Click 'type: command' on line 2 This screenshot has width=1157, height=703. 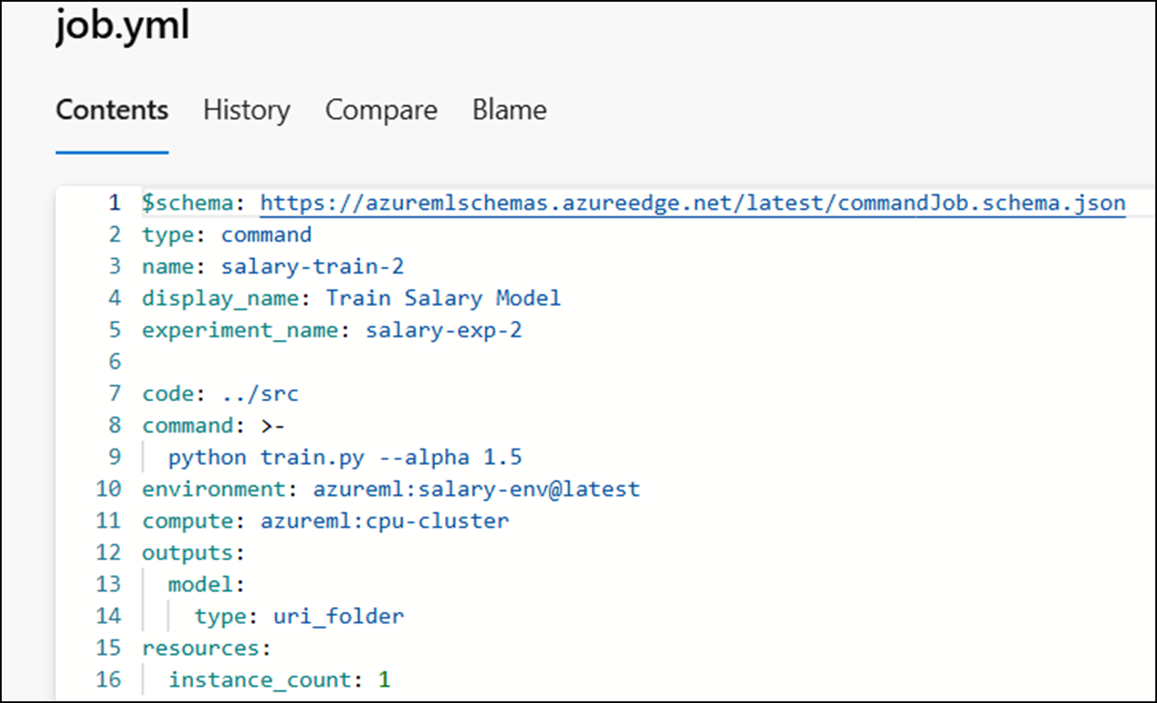pos(226,235)
